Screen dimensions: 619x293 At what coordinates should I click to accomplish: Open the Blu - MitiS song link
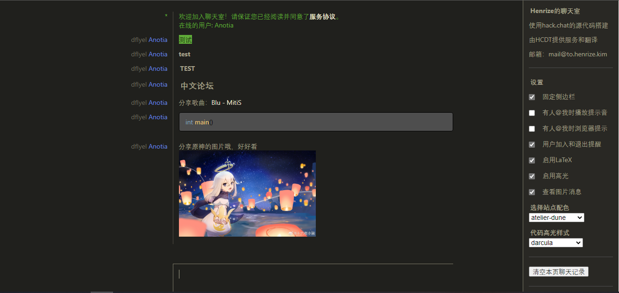tap(226, 102)
